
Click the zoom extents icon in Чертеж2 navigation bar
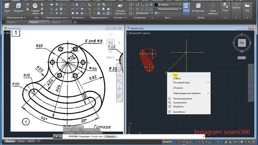(x=120, y=82)
